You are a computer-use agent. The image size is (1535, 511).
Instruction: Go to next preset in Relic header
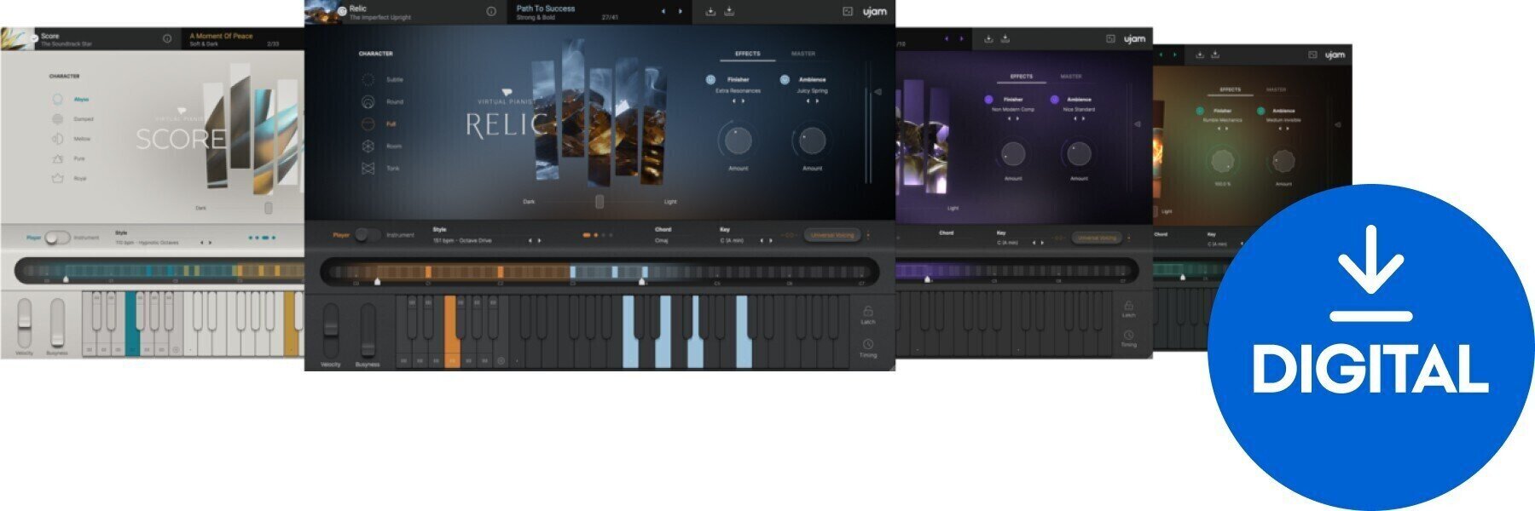pos(680,12)
